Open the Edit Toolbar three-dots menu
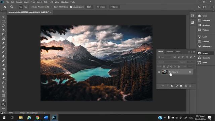 [3, 109]
